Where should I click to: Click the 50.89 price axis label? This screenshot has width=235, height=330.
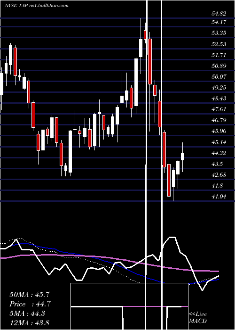pyautogui.click(x=219, y=66)
